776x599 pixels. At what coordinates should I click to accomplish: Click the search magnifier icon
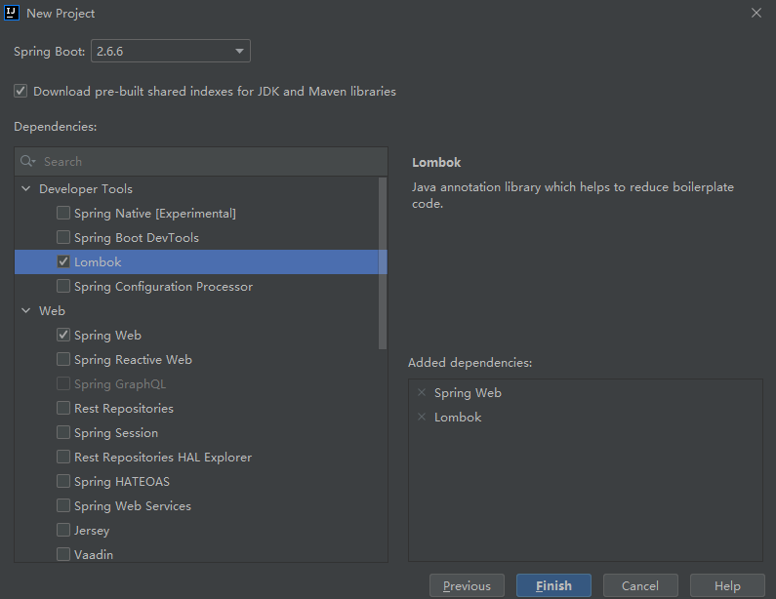27,161
